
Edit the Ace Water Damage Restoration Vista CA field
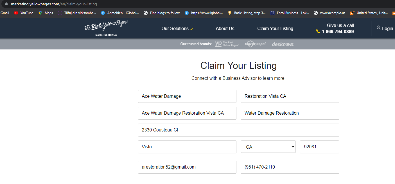(187, 113)
